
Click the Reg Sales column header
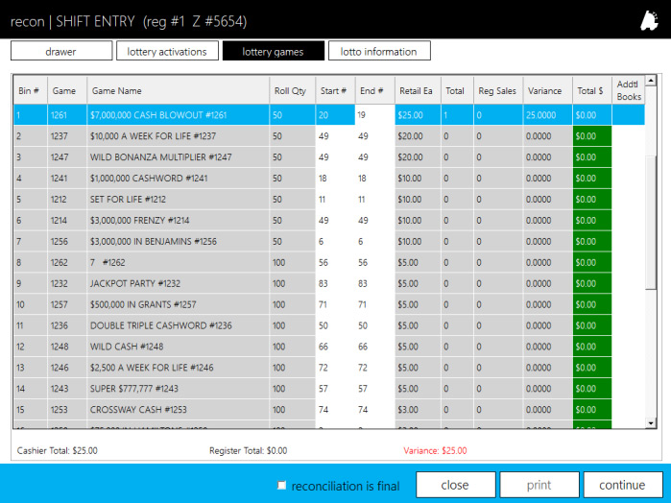498,90
